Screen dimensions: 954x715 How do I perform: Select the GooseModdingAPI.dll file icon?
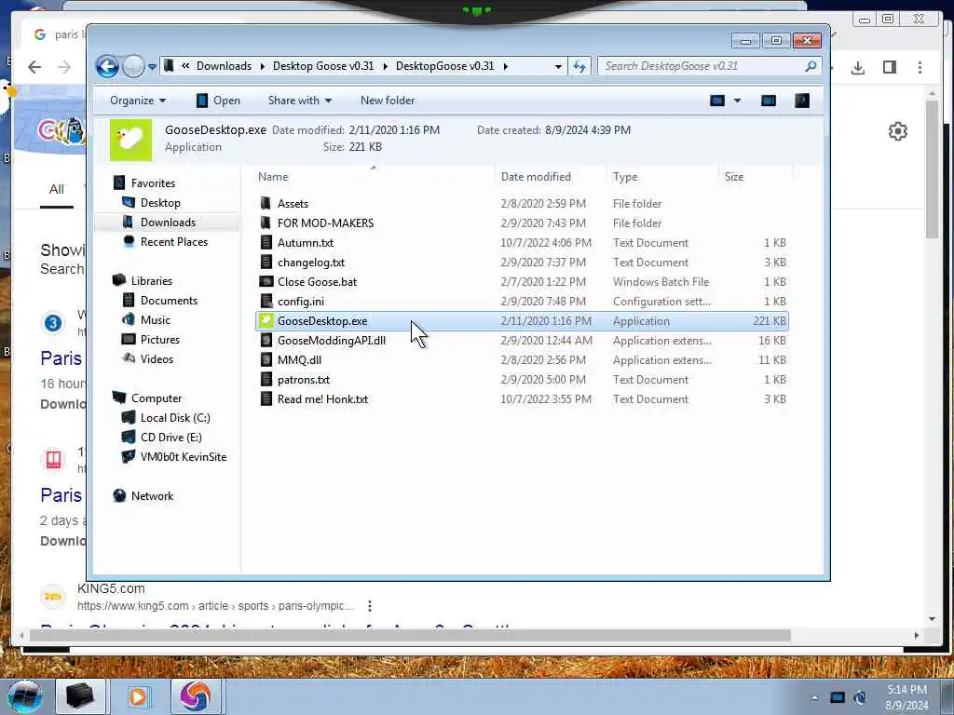(266, 341)
